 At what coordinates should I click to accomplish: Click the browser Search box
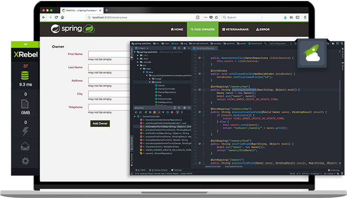pyautogui.click(x=242, y=17)
